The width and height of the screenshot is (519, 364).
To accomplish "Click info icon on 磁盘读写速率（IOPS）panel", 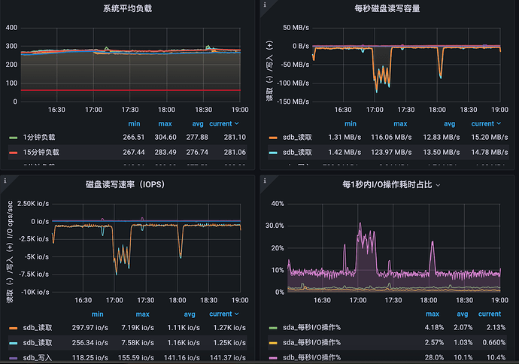I will pyautogui.click(x=5, y=180).
